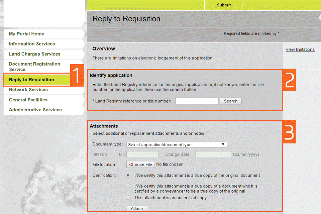Open the document type dropdown

tap(176, 144)
